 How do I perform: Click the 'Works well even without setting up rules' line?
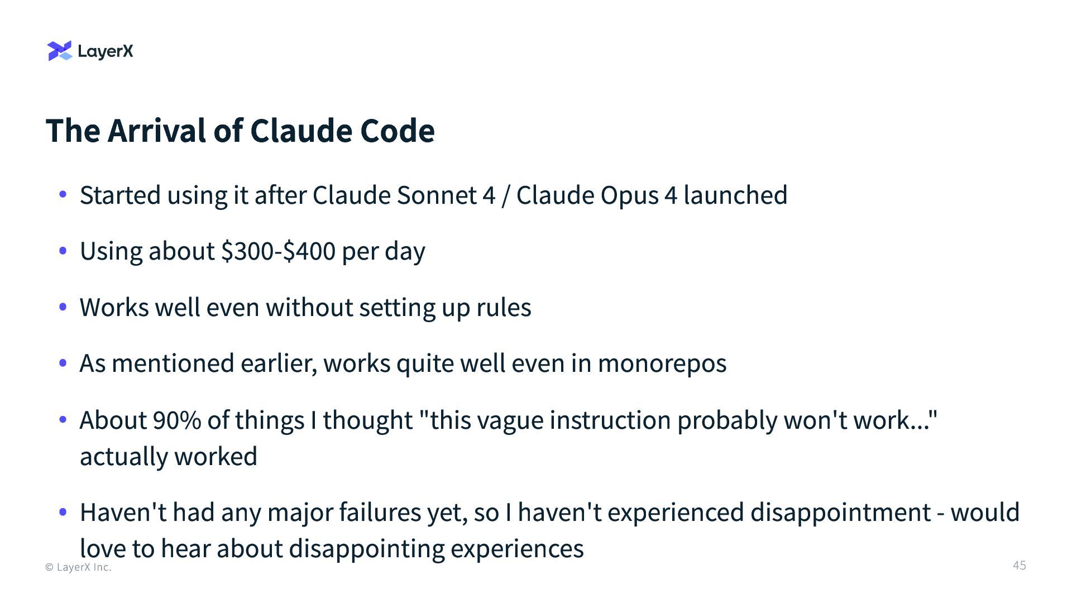coord(305,307)
